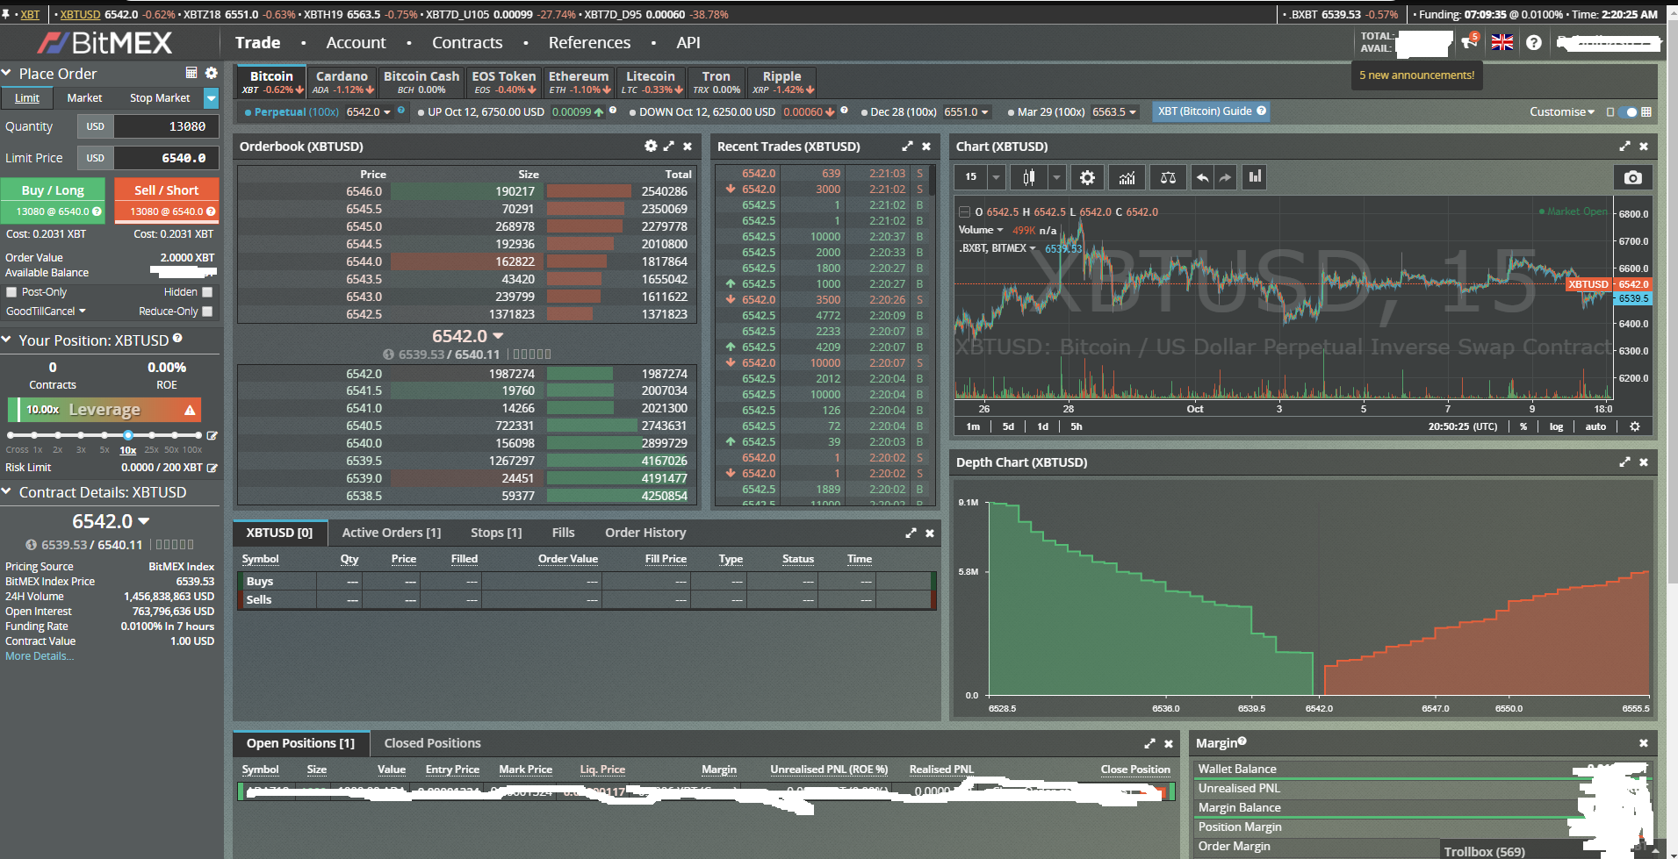This screenshot has width=1678, height=859.
Task: Open chart bar style dropdown arrow
Action: (1056, 177)
